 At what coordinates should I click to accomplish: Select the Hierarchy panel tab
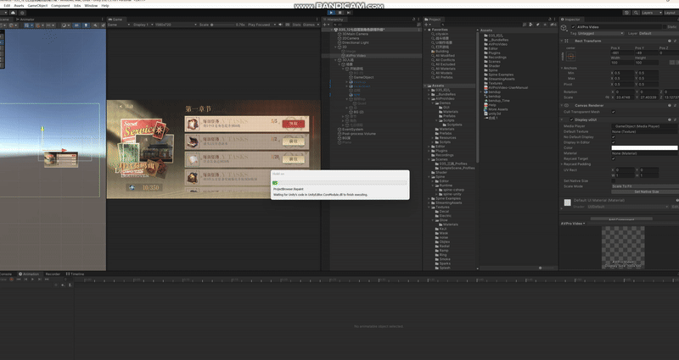point(333,19)
